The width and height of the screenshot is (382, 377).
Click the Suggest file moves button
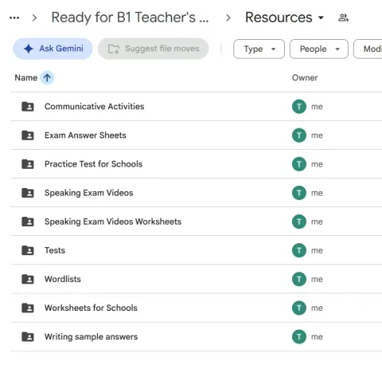(153, 49)
